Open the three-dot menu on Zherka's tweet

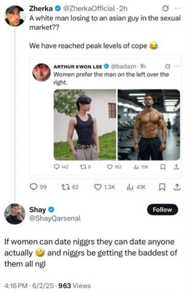[x=177, y=8]
